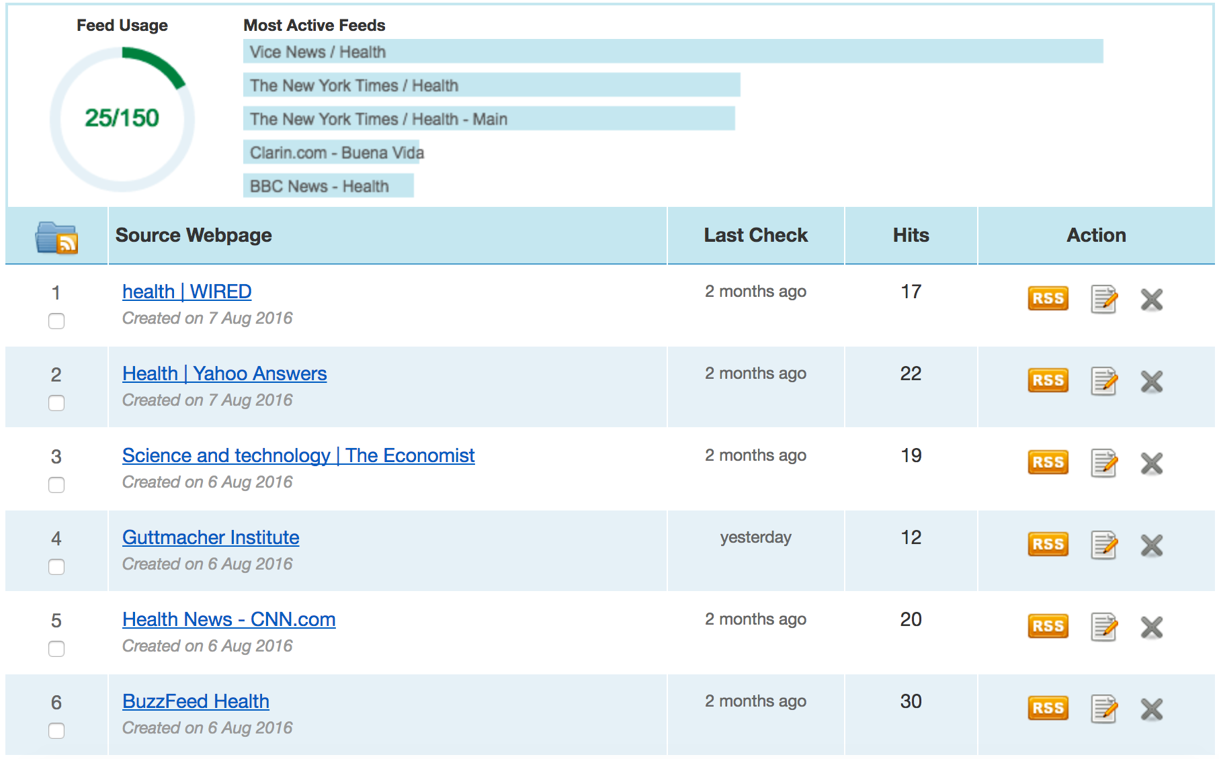Open the RSS feed for Health | Yahoo Answers
1219x759 pixels.
point(1048,380)
